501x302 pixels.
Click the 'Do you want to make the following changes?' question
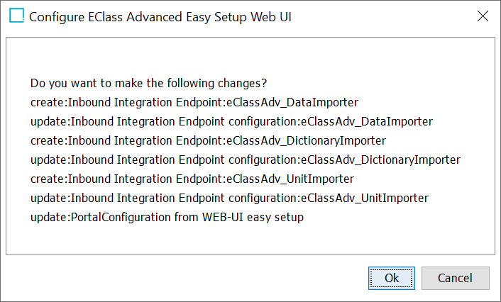point(148,84)
